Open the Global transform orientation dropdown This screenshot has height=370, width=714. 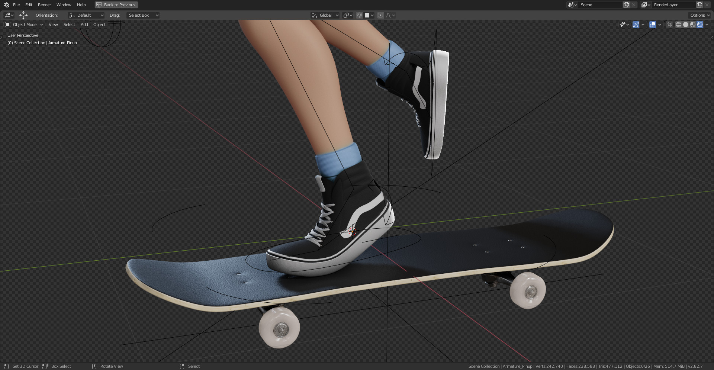(x=325, y=15)
